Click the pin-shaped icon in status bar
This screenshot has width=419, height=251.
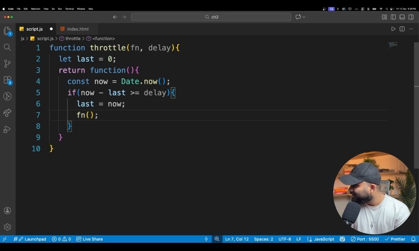pos(206,239)
